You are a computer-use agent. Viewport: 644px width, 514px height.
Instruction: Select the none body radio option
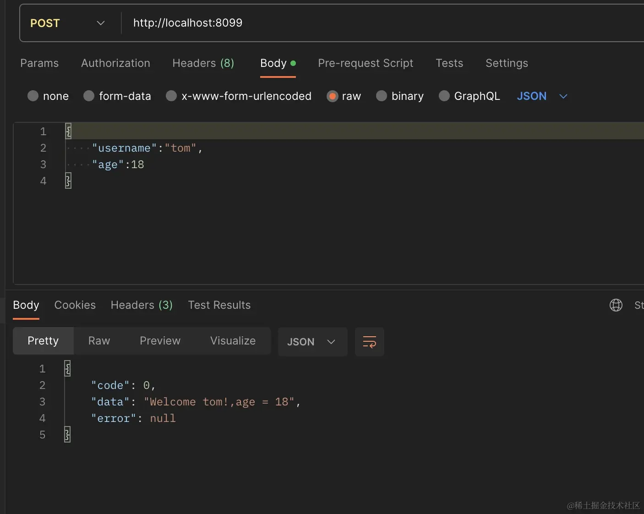pyautogui.click(x=33, y=96)
